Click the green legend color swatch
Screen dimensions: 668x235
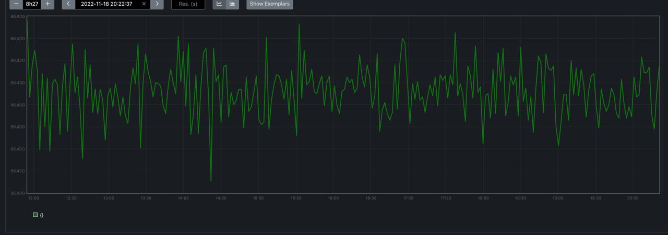pyautogui.click(x=35, y=215)
